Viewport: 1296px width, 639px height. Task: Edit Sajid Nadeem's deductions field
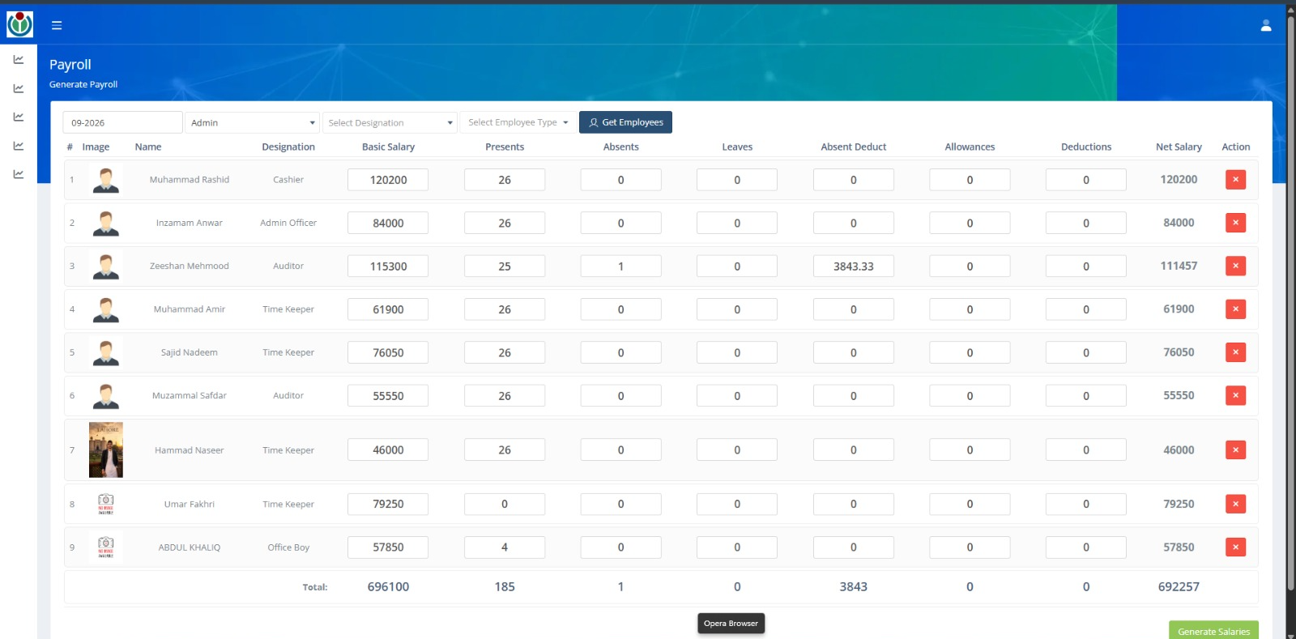click(x=1086, y=352)
